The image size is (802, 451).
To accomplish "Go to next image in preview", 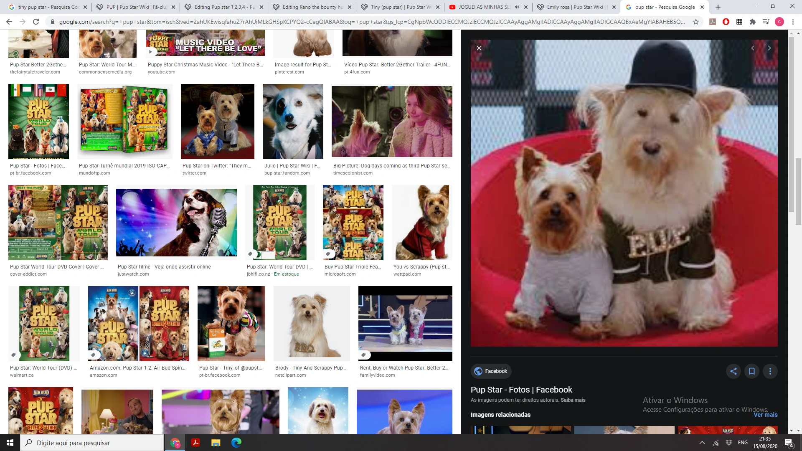I will [769, 48].
